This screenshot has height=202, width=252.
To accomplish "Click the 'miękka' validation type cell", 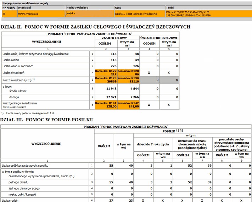I will coord(89,14).
